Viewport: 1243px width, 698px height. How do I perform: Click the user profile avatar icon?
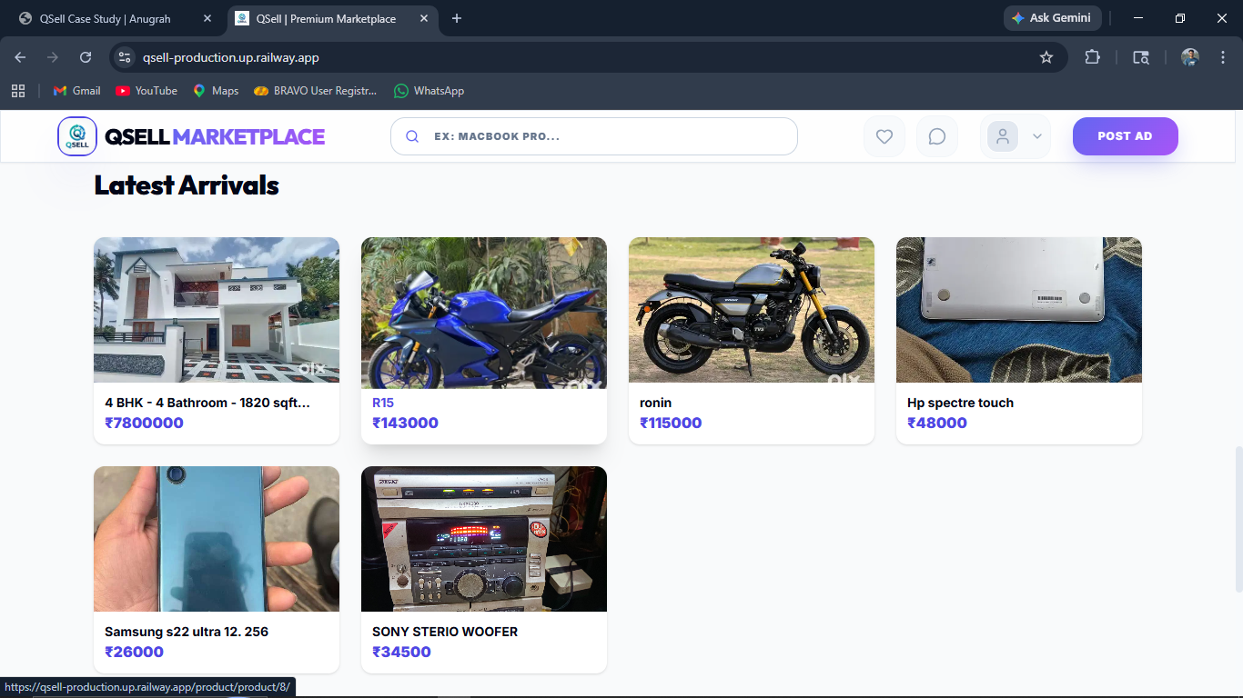click(x=1003, y=136)
